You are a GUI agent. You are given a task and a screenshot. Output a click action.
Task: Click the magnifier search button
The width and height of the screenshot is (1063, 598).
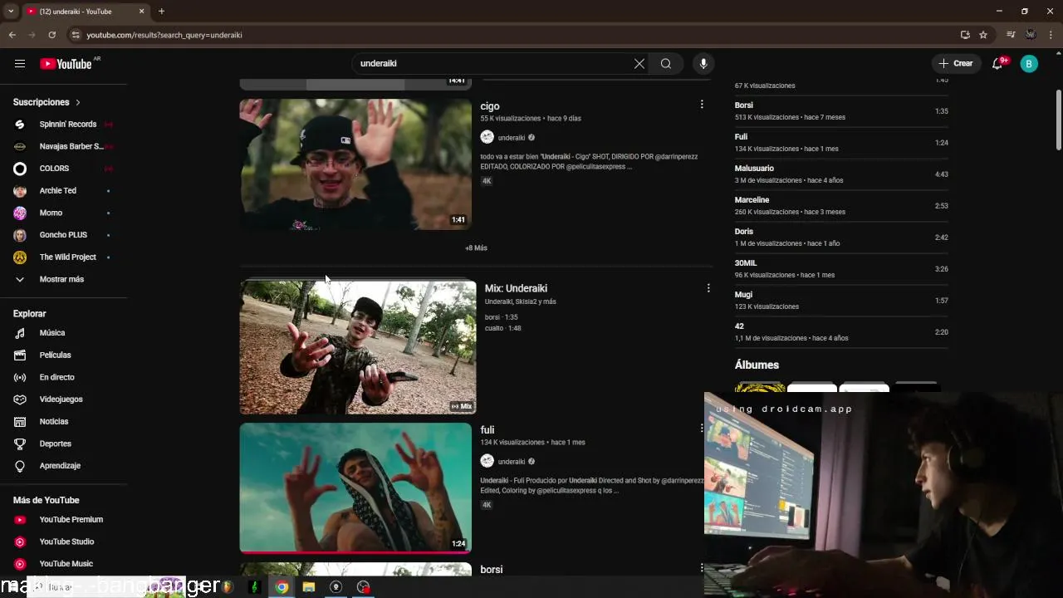pyautogui.click(x=666, y=64)
